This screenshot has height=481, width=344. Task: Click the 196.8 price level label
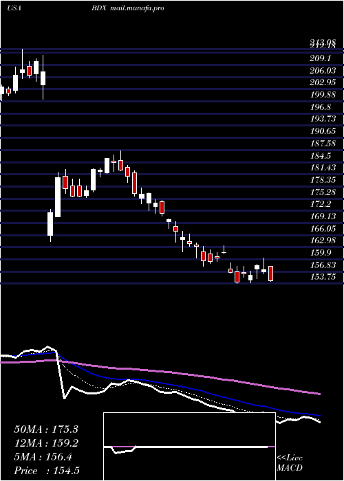(x=321, y=107)
